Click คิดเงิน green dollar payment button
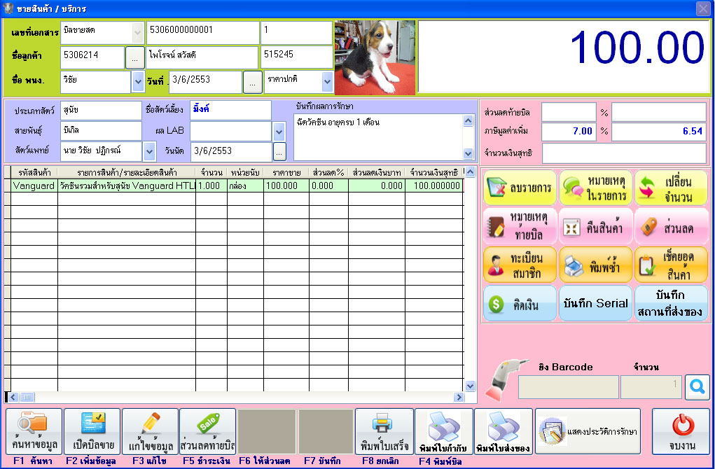 [520, 304]
